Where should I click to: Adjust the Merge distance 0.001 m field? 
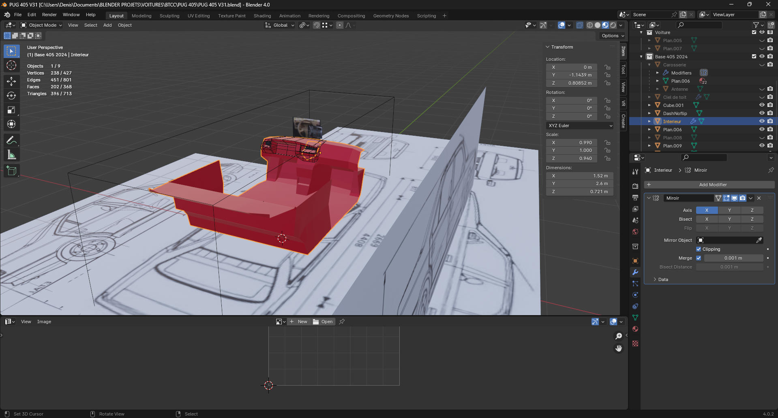pos(733,258)
